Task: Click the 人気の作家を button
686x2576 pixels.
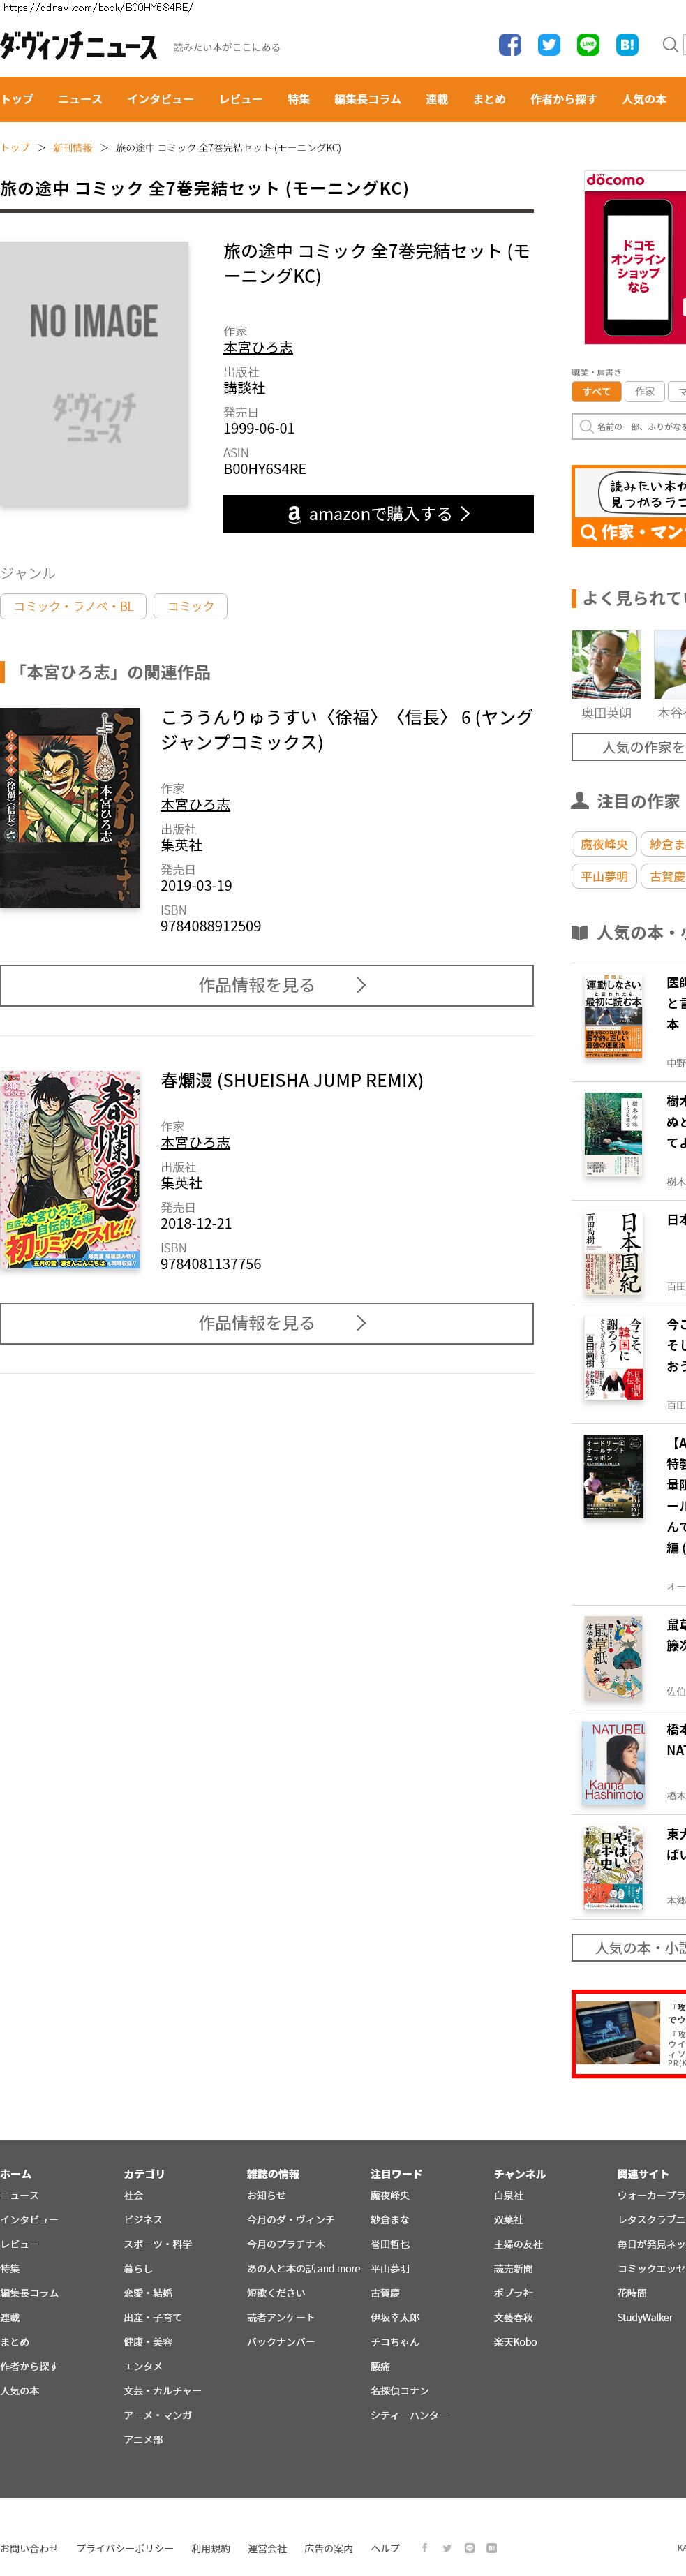Action: (x=629, y=747)
